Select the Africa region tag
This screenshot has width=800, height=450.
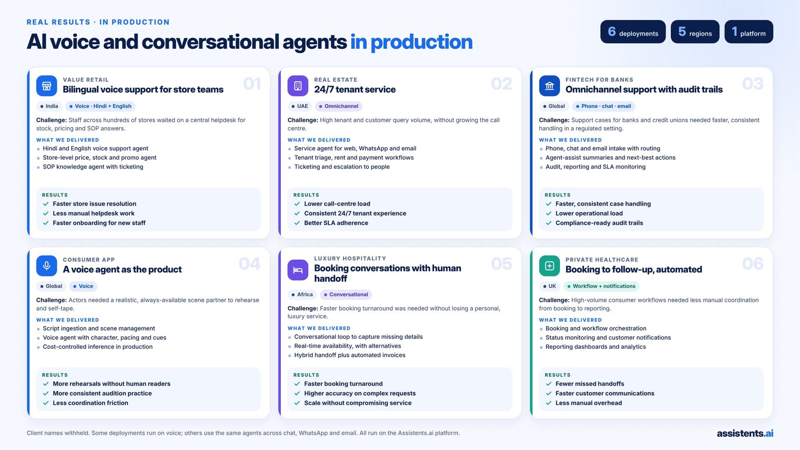[302, 295]
